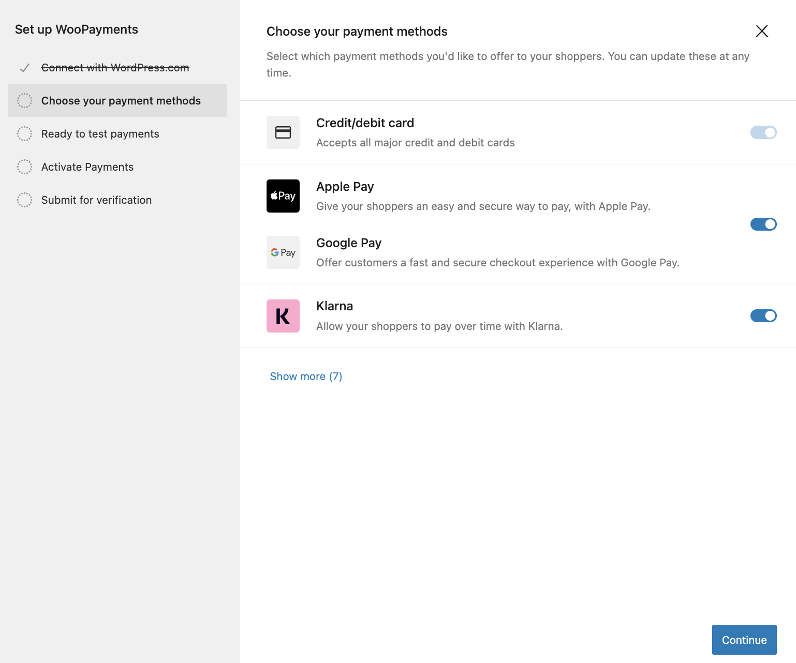Click the dotted circle beside Ready to test payments
796x663 pixels.
pos(24,133)
